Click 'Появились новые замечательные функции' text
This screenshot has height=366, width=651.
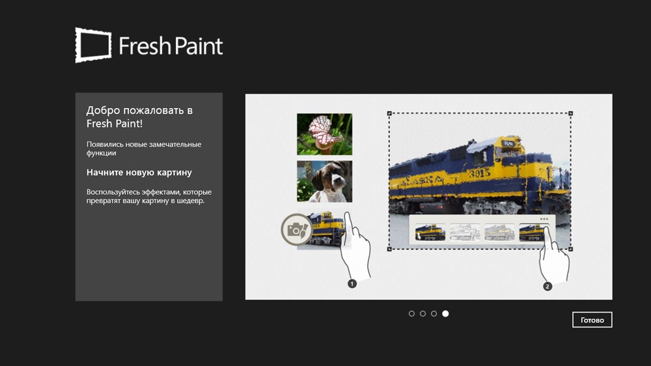point(144,148)
